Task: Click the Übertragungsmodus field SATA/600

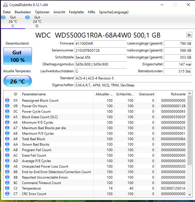Action: (101, 64)
